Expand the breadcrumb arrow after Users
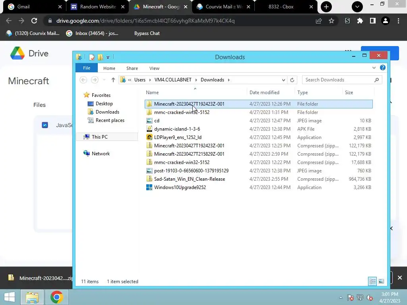This screenshot has height=305, width=407. [150, 80]
